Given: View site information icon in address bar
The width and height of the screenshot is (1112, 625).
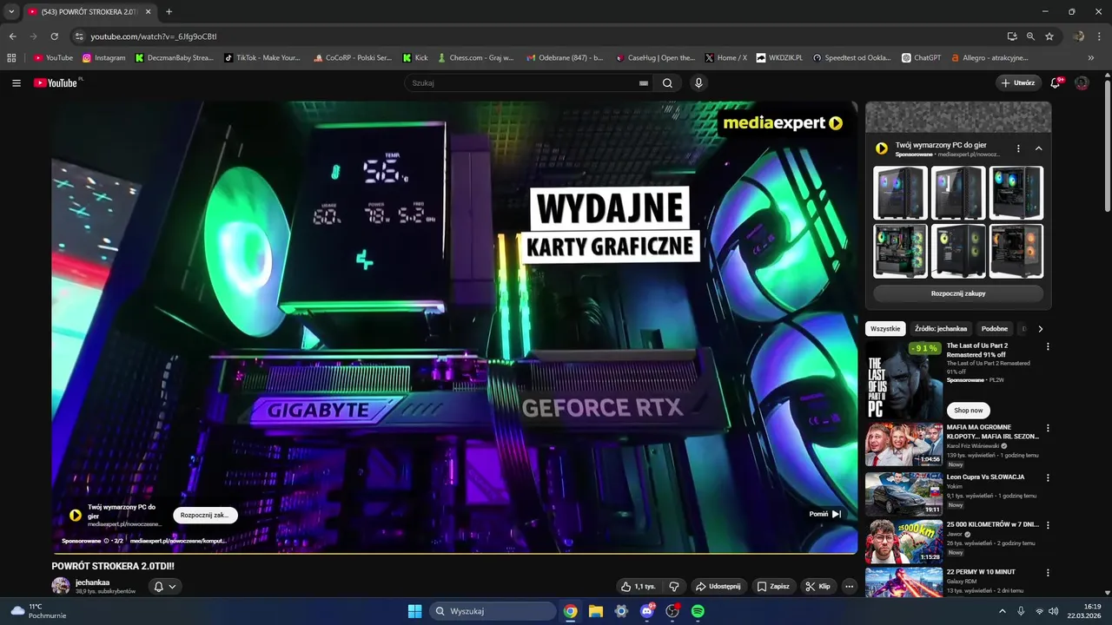Looking at the screenshot, I should 79,36.
